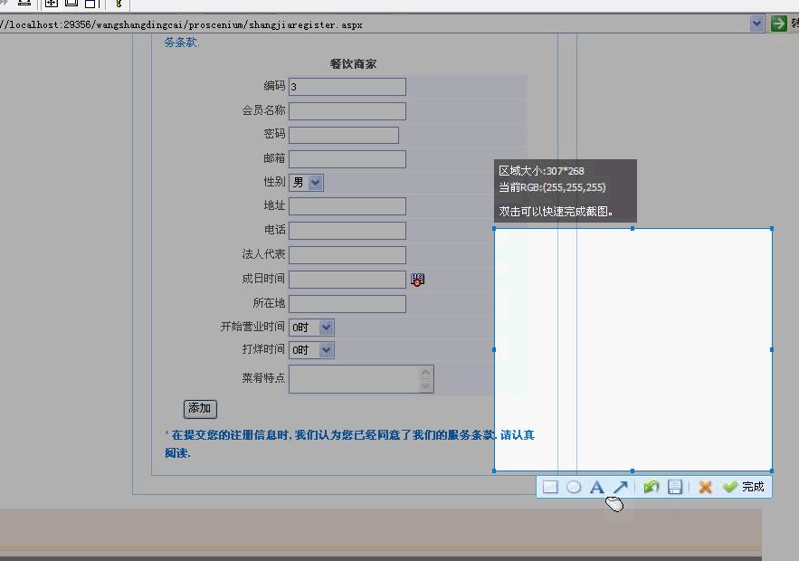The width and height of the screenshot is (799, 561).
Task: Click the top-middle handle of screenshot selection
Action: tap(633, 229)
